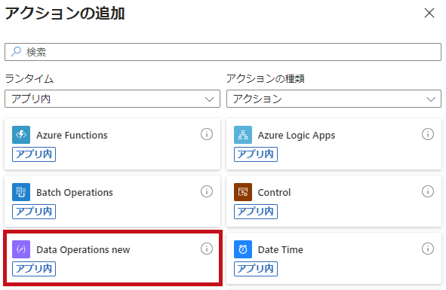Click the アクションの追加 heading
This screenshot has height=290, width=446.
click(x=65, y=14)
